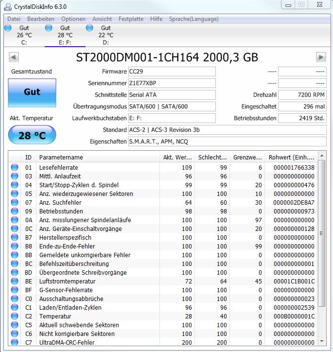Click the Firmware field CC29
This screenshot has width=333, height=352.
coord(172,71)
